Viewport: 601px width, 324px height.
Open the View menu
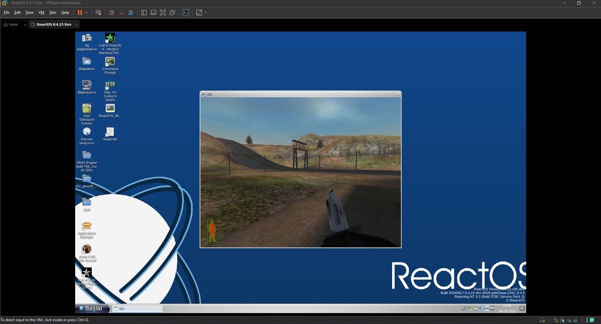click(30, 12)
